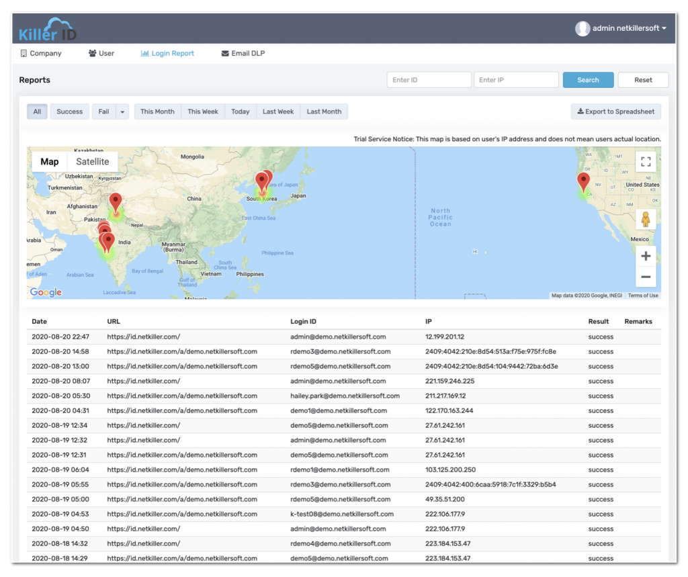Screen dimensions: 688x577
Task: Click the Reset button
Action: point(642,79)
